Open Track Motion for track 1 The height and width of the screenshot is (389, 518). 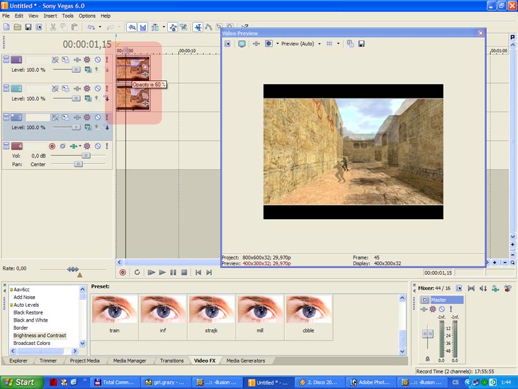(66, 60)
